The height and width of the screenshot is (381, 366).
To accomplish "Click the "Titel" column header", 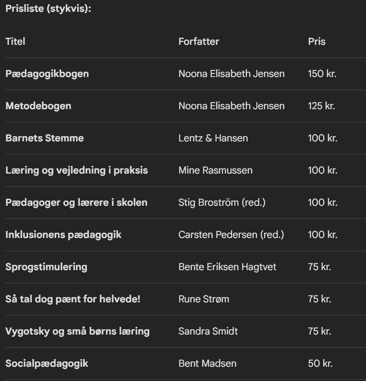I will pyautogui.click(x=16, y=41).
